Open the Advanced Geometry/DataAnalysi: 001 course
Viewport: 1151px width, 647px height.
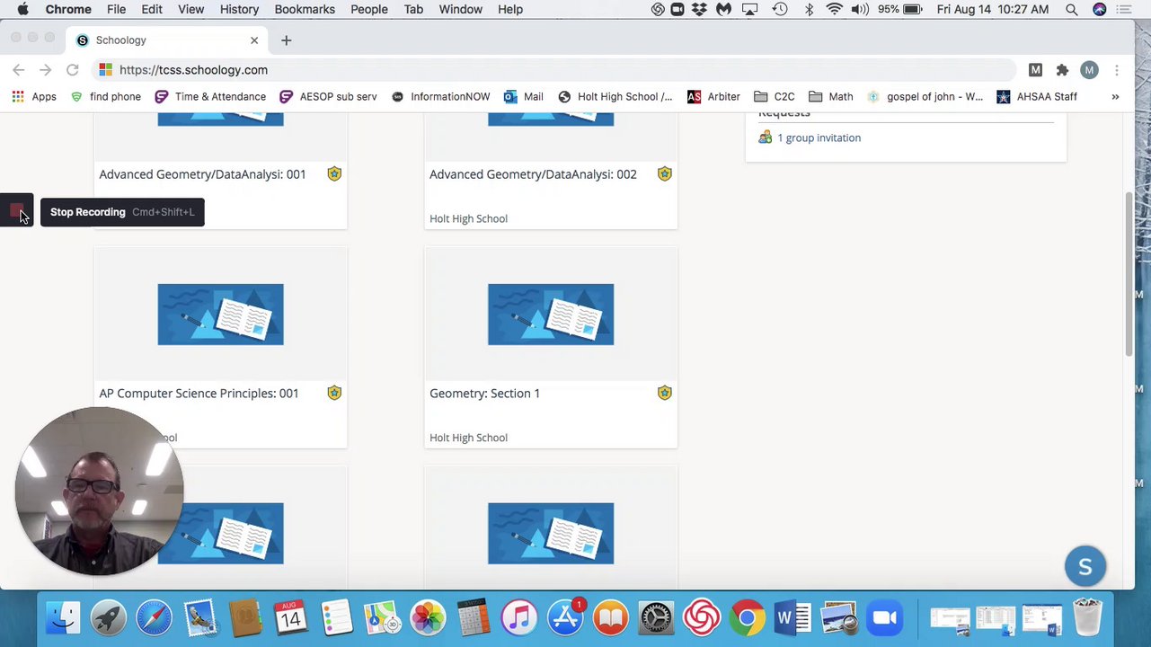[x=202, y=174]
